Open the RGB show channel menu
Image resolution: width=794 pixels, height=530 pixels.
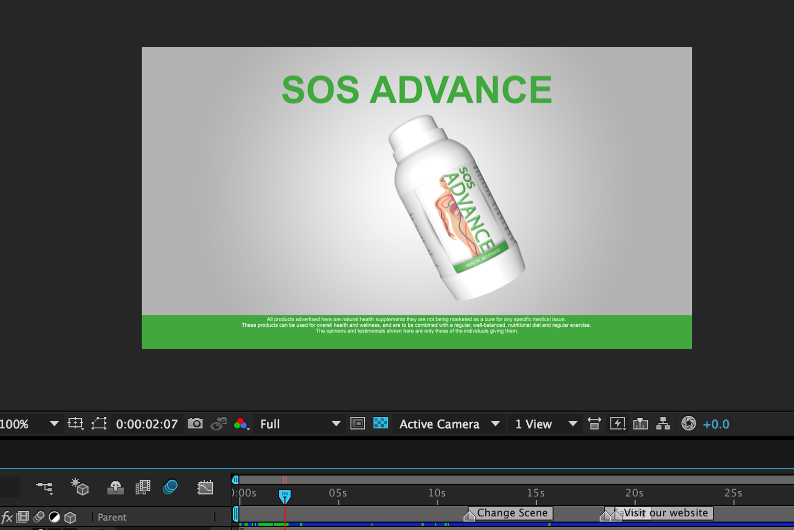point(241,424)
